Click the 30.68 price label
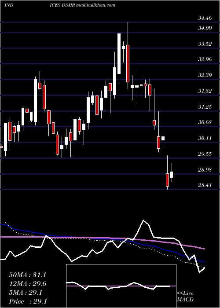 click(205, 122)
